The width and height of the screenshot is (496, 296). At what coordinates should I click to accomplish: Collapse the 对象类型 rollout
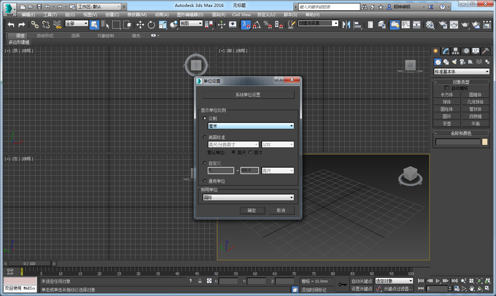point(461,82)
